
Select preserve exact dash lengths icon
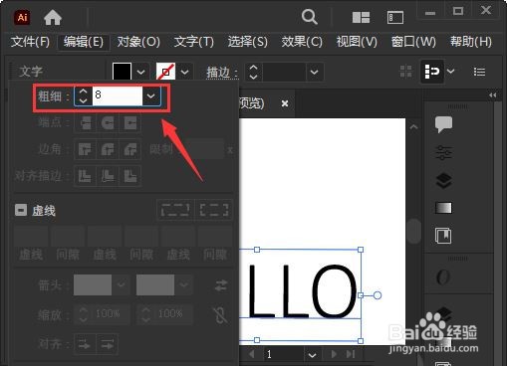click(x=175, y=210)
